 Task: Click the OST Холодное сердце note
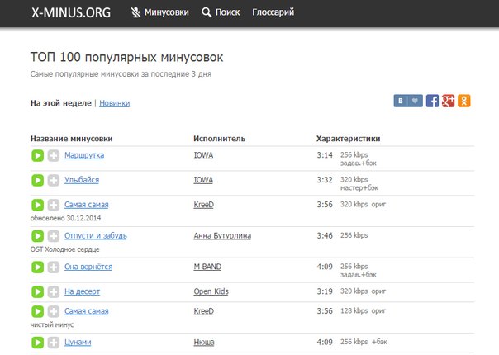[65, 249]
